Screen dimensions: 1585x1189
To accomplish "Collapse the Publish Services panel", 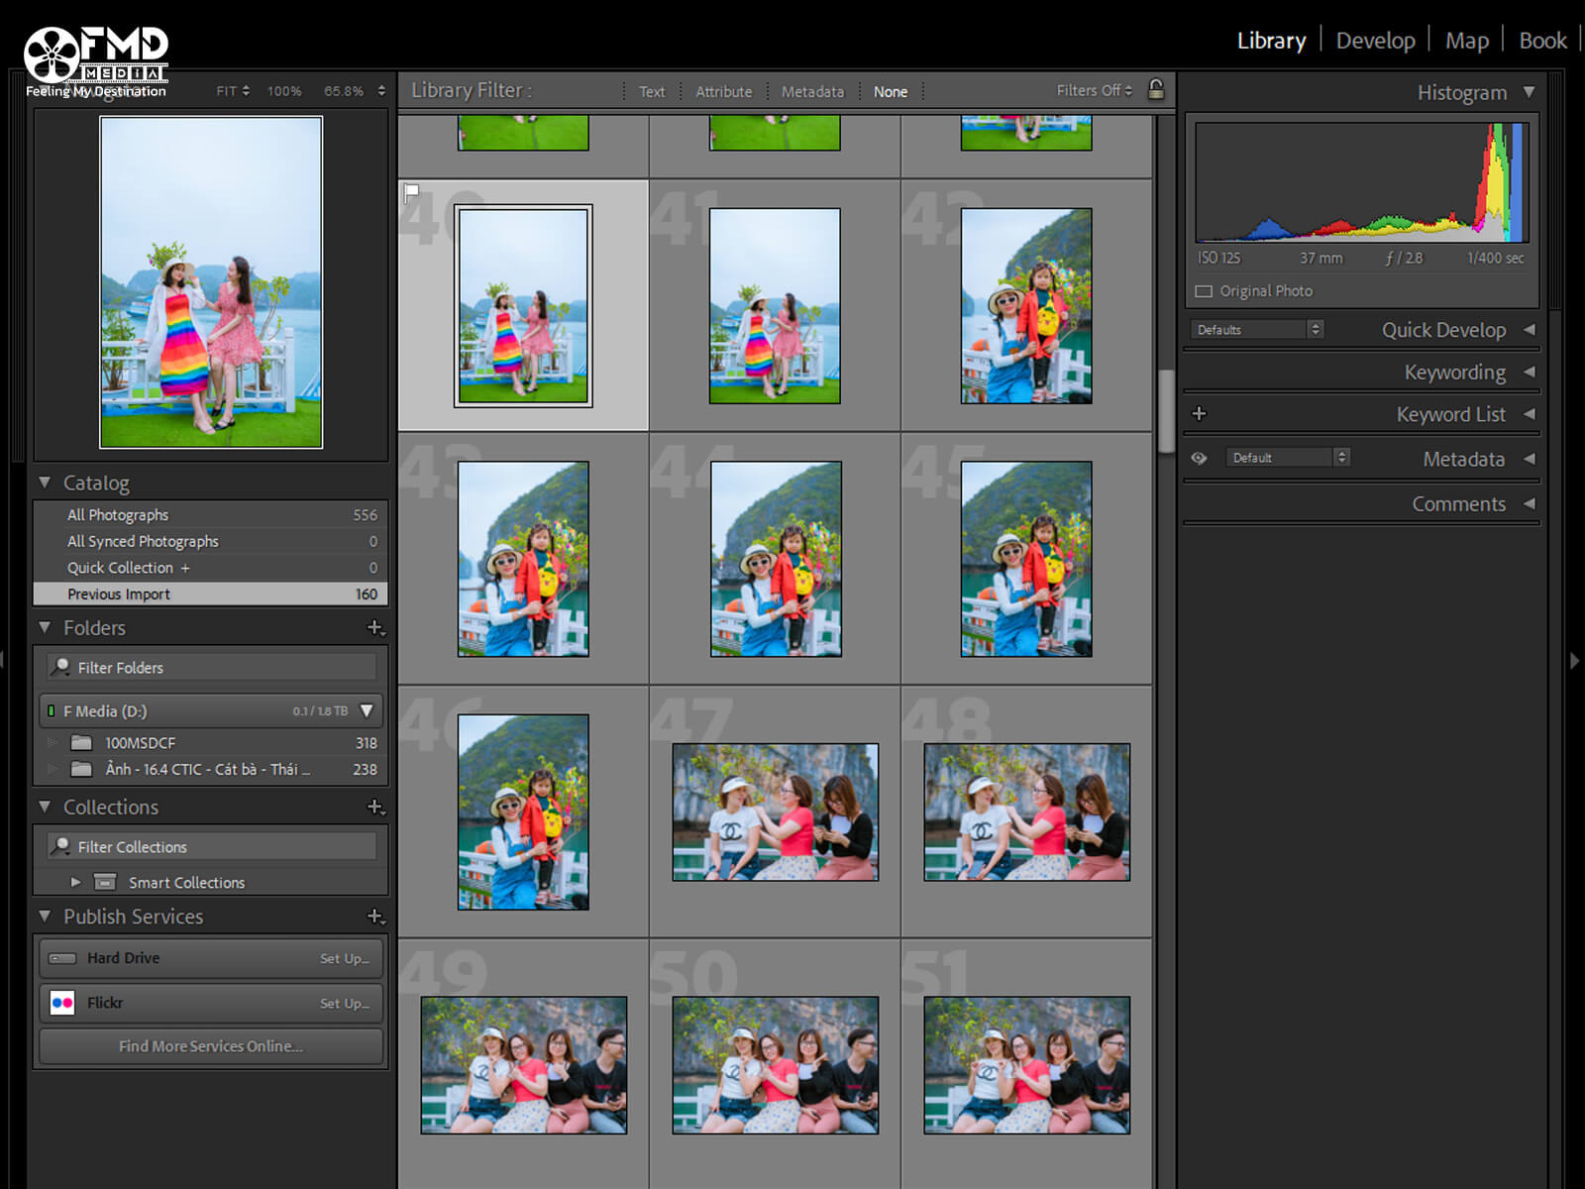I will [45, 917].
